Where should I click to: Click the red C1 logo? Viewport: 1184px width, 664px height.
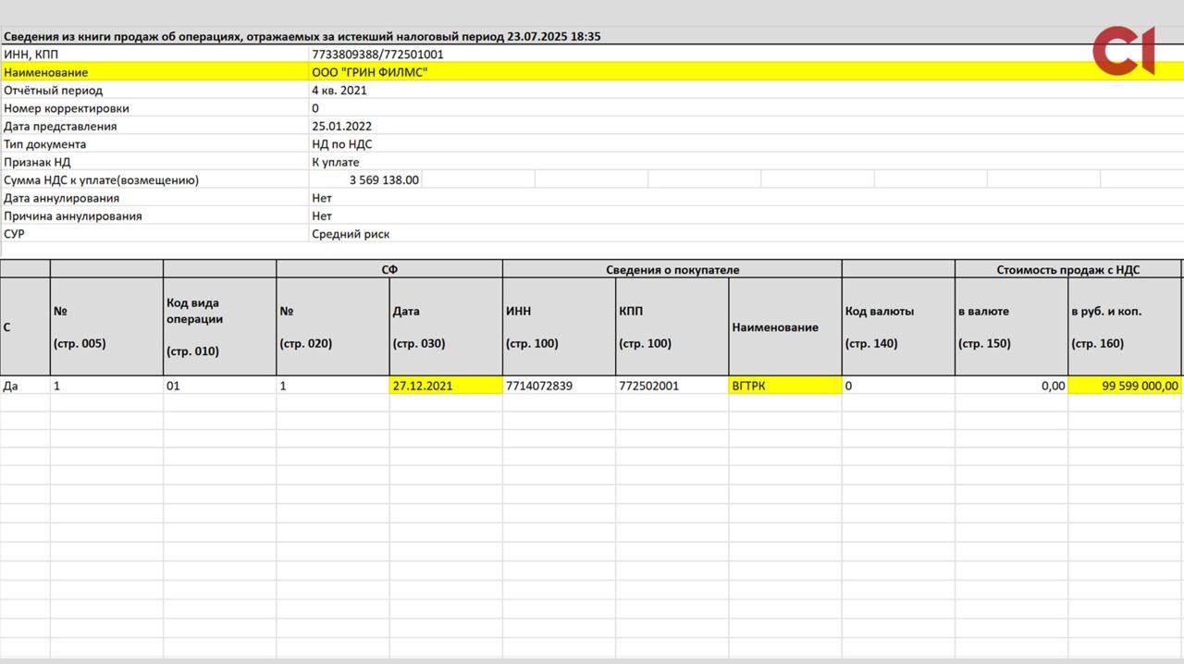pyautogui.click(x=1124, y=51)
